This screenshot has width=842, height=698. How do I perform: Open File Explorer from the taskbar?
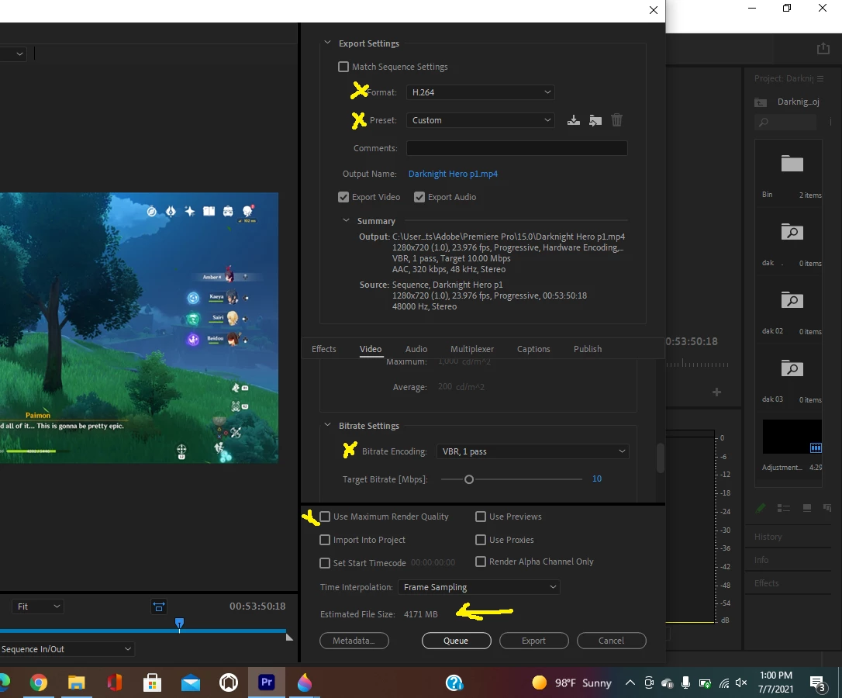coord(76,683)
